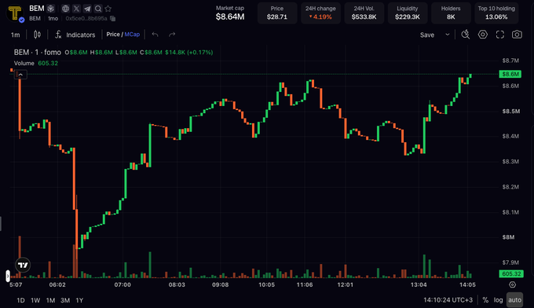
Task: Click the 10:05 time axis label
Action: [x=266, y=285]
